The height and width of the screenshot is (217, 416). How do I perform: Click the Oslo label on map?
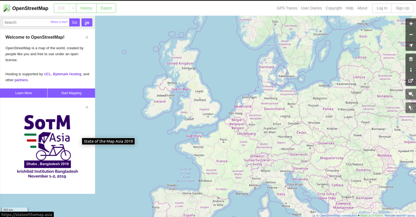coord(275,22)
